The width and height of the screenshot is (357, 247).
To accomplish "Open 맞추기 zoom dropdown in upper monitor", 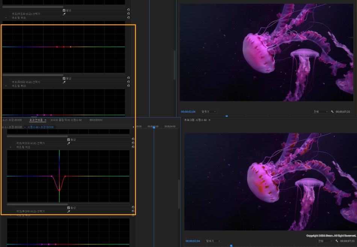I will [x=209, y=111].
